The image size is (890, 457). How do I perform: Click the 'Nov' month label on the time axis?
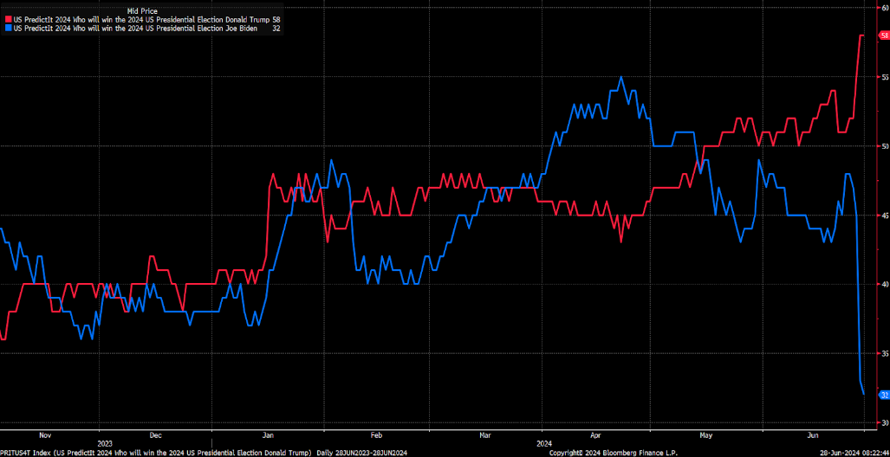point(46,434)
